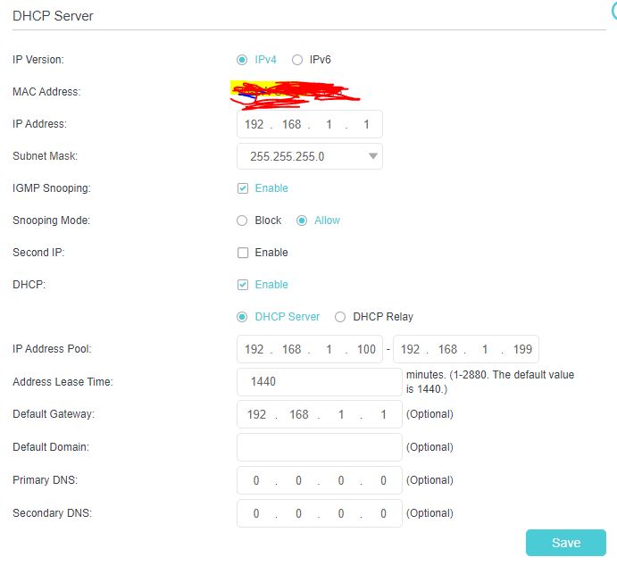Click the Optional note beside Primary DNS
Viewport: 617px width, 574px height.
click(429, 480)
